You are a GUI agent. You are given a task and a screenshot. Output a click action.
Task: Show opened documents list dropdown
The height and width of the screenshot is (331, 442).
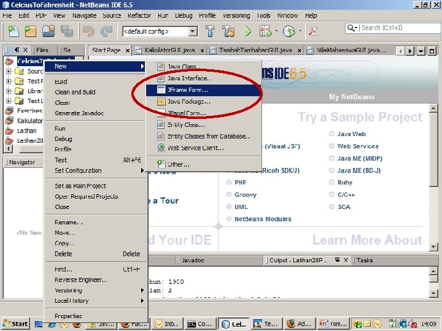421,51
